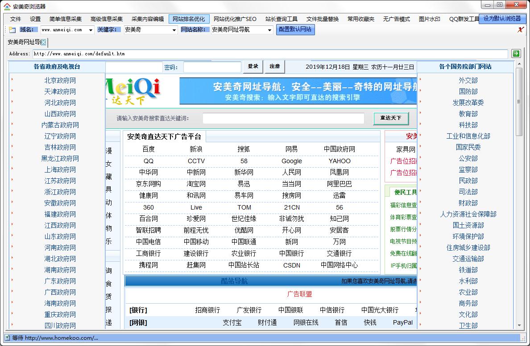Open the 文件 menu
This screenshot has height=346, width=530.
(x=16, y=19)
